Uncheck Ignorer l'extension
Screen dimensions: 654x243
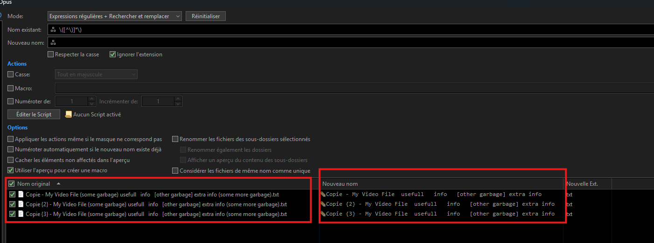click(112, 54)
